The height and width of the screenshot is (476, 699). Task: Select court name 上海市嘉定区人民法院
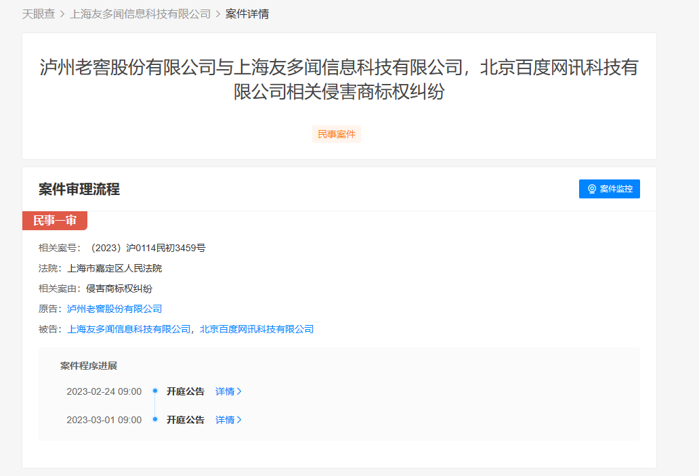[x=114, y=268]
